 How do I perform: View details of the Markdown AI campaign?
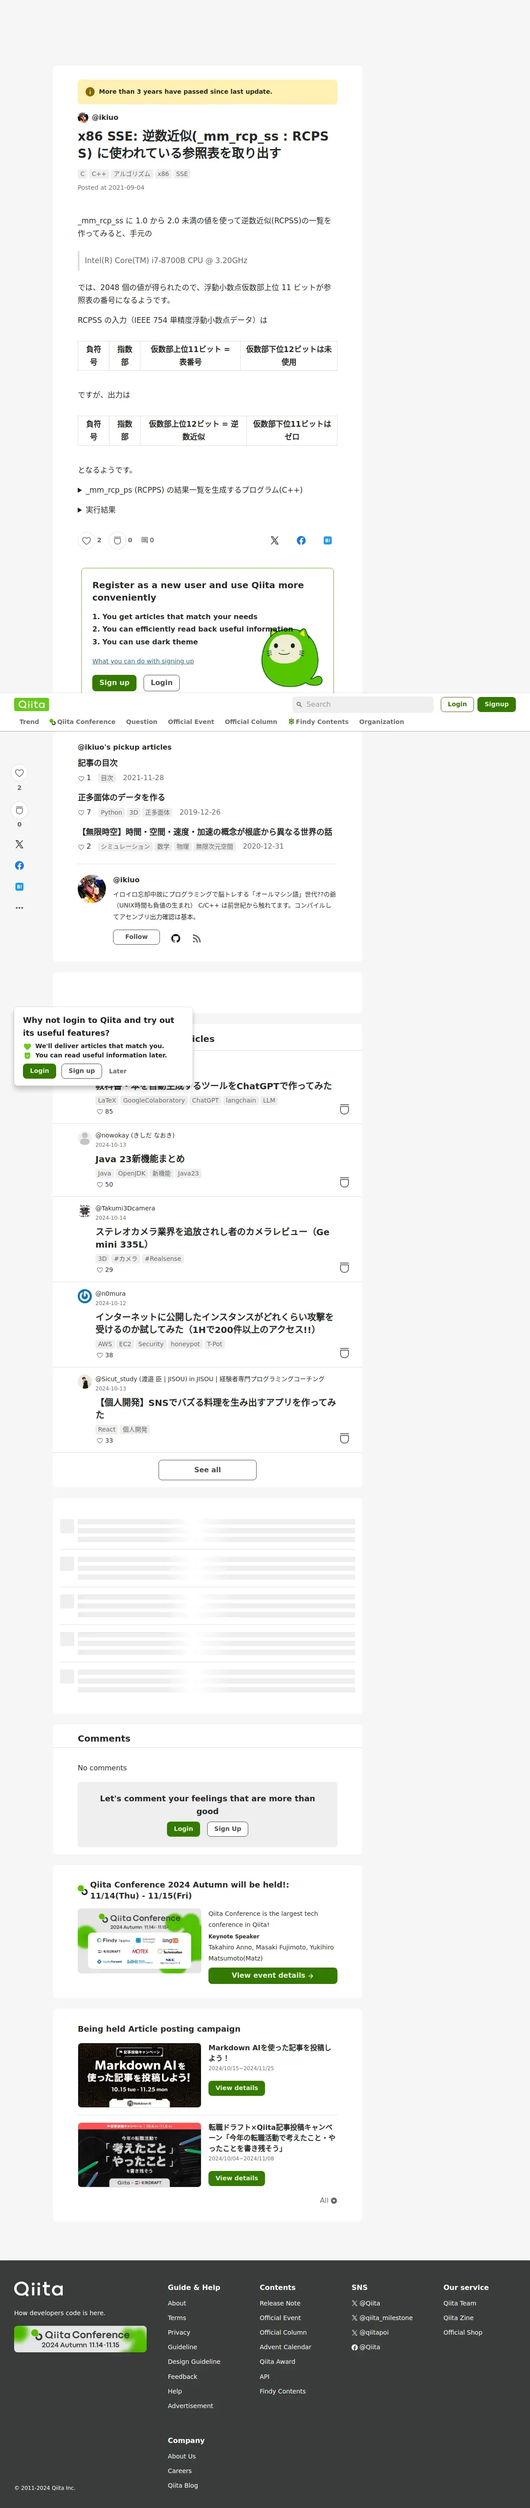pyautogui.click(x=236, y=2088)
